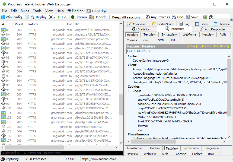The width and height of the screenshot is (233, 162).
Task: Open the Tools menu
Action: (x=37, y=11)
